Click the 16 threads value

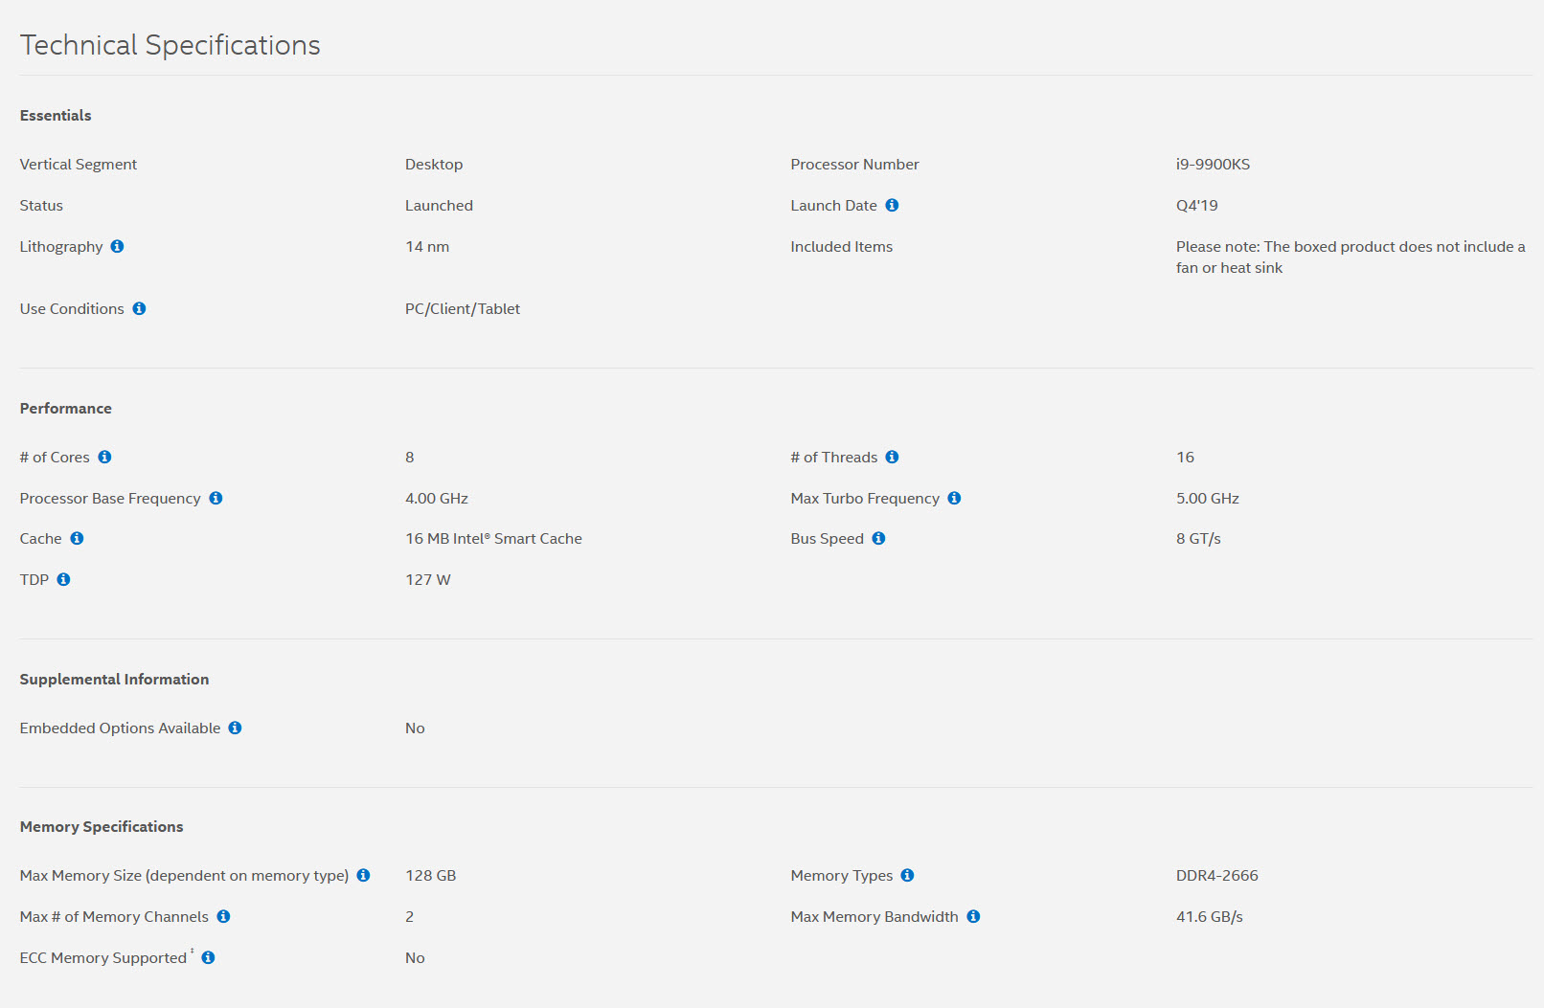(x=1186, y=457)
